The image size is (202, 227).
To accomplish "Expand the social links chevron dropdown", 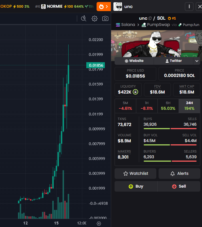I will click(x=197, y=61).
